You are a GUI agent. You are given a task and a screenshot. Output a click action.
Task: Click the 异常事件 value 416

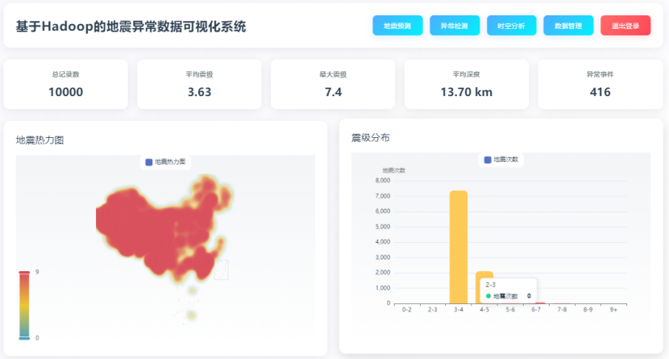[x=600, y=92]
